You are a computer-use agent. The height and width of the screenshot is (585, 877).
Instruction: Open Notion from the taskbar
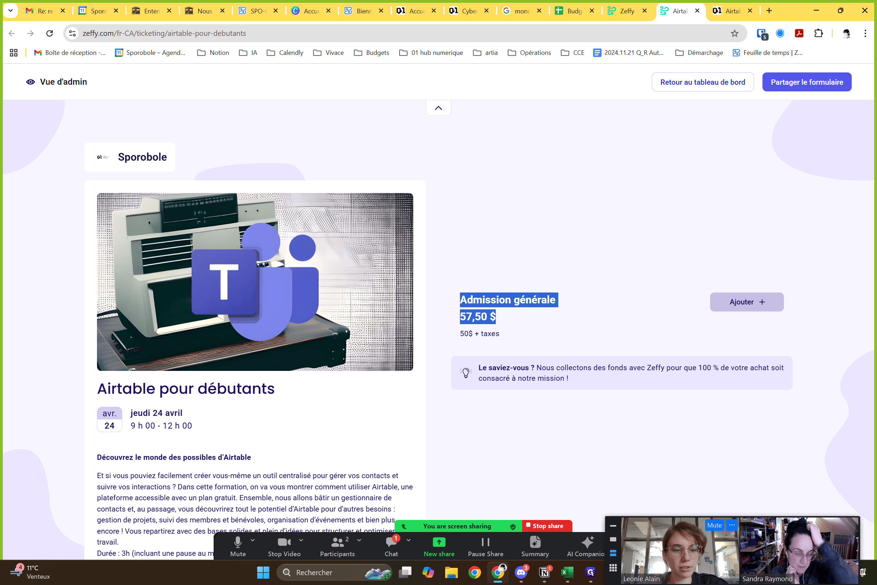pyautogui.click(x=544, y=572)
